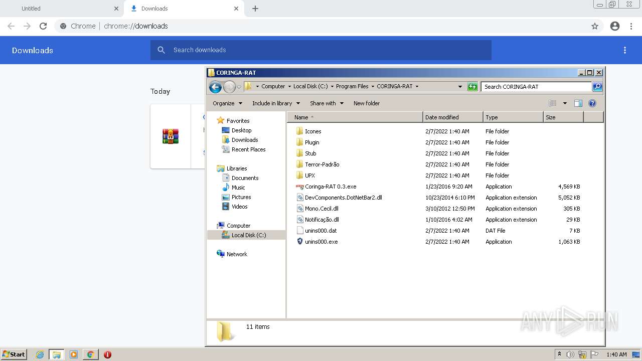Viewport: 642px width, 361px height.
Task: Open Windows Media Player taskbar icon
Action: tap(74, 354)
